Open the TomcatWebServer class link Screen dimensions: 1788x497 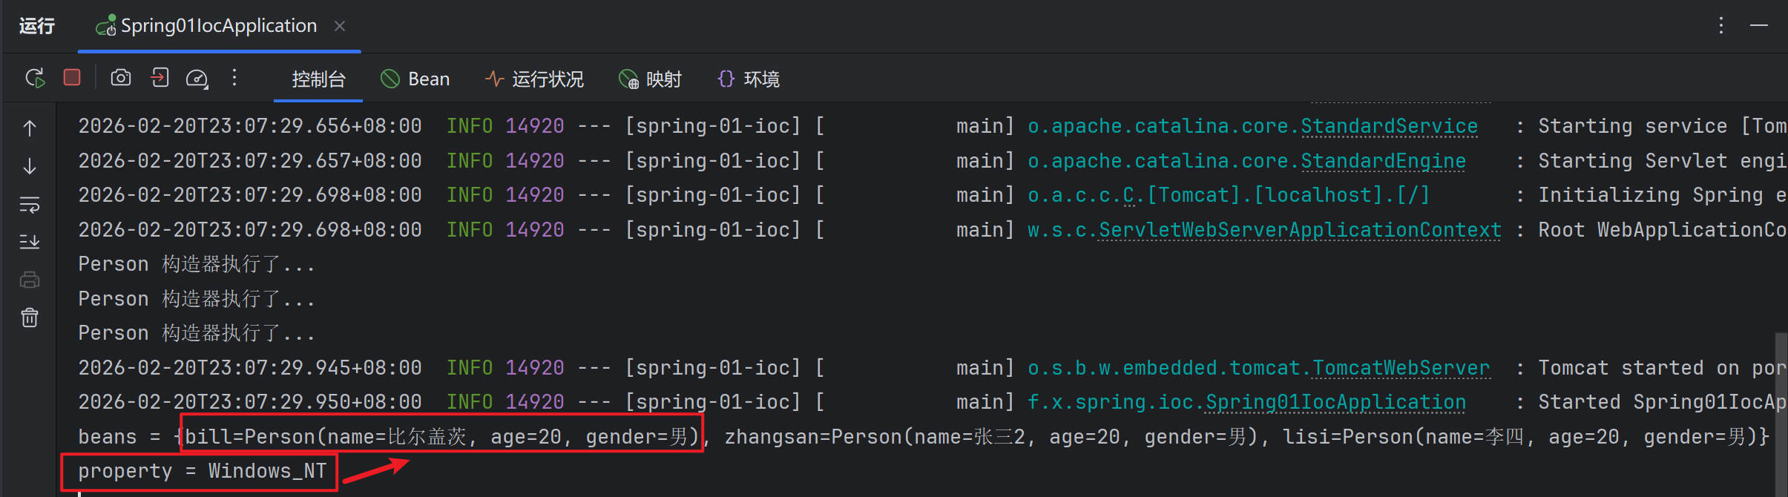click(1400, 368)
